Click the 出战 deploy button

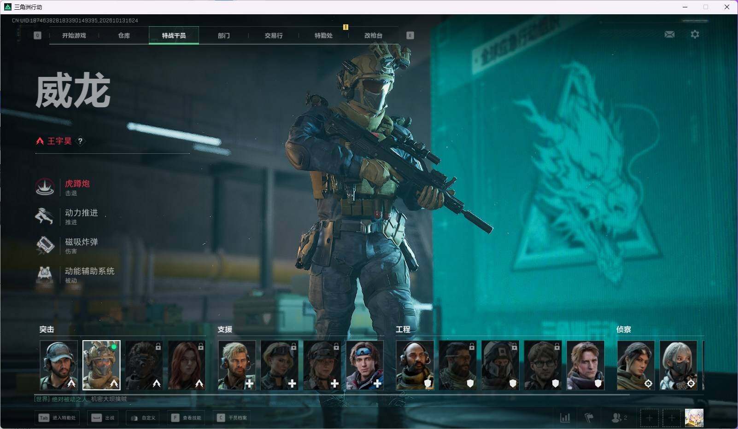click(x=102, y=418)
